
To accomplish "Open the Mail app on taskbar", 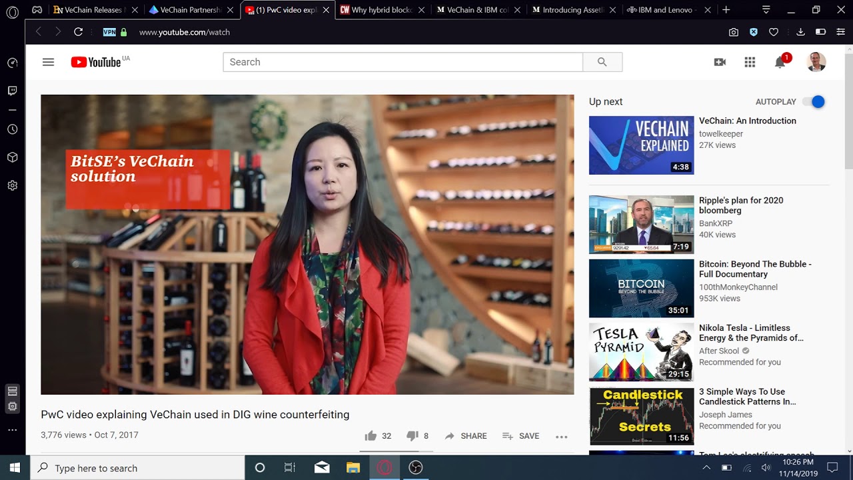I will click(x=322, y=468).
